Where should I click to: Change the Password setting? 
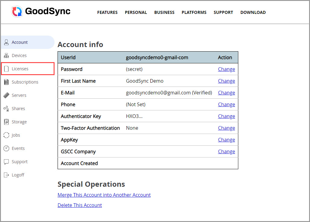[226, 69]
